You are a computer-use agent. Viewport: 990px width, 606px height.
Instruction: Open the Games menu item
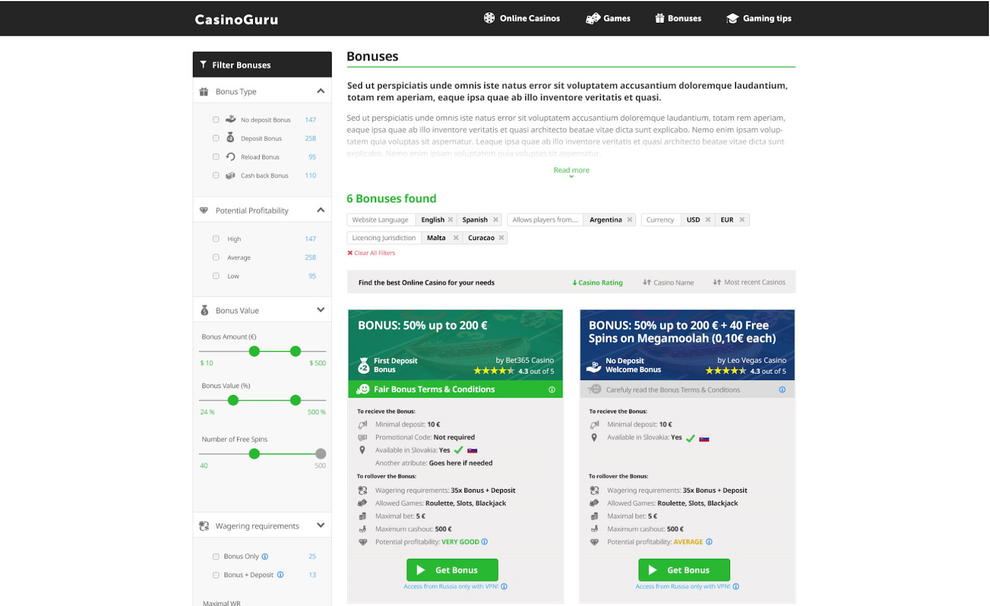click(x=608, y=19)
